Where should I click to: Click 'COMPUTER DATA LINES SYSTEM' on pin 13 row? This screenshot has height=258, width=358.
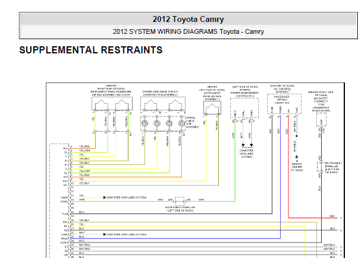(126, 198)
